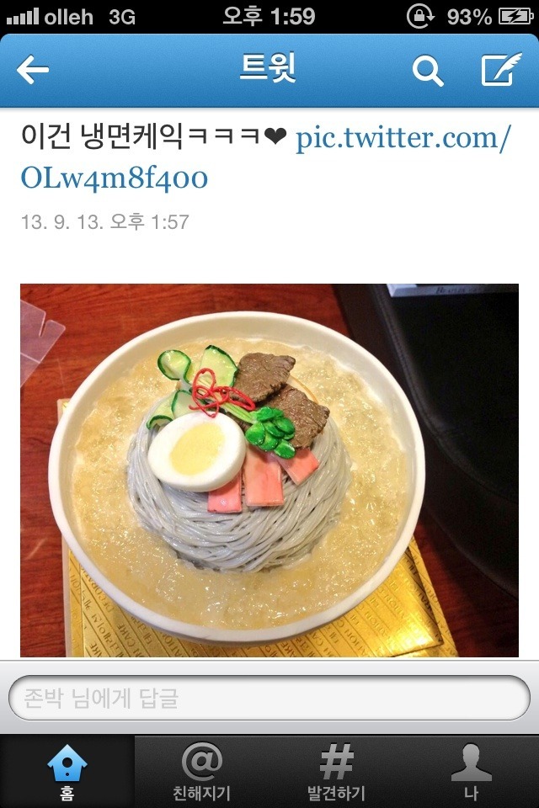Compose a new tweet with quill icon
Image resolution: width=539 pixels, height=808 pixels.
[x=501, y=69]
